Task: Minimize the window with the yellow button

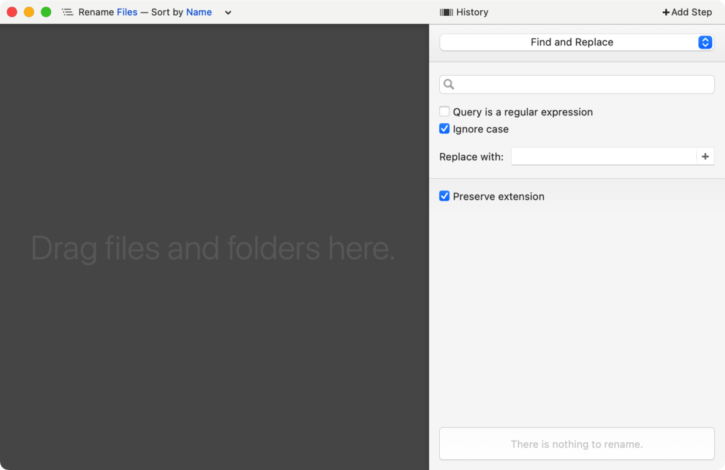Action: 29,12
